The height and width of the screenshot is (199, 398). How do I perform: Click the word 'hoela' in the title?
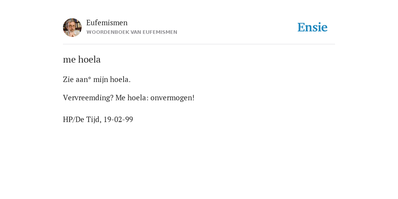89,59
